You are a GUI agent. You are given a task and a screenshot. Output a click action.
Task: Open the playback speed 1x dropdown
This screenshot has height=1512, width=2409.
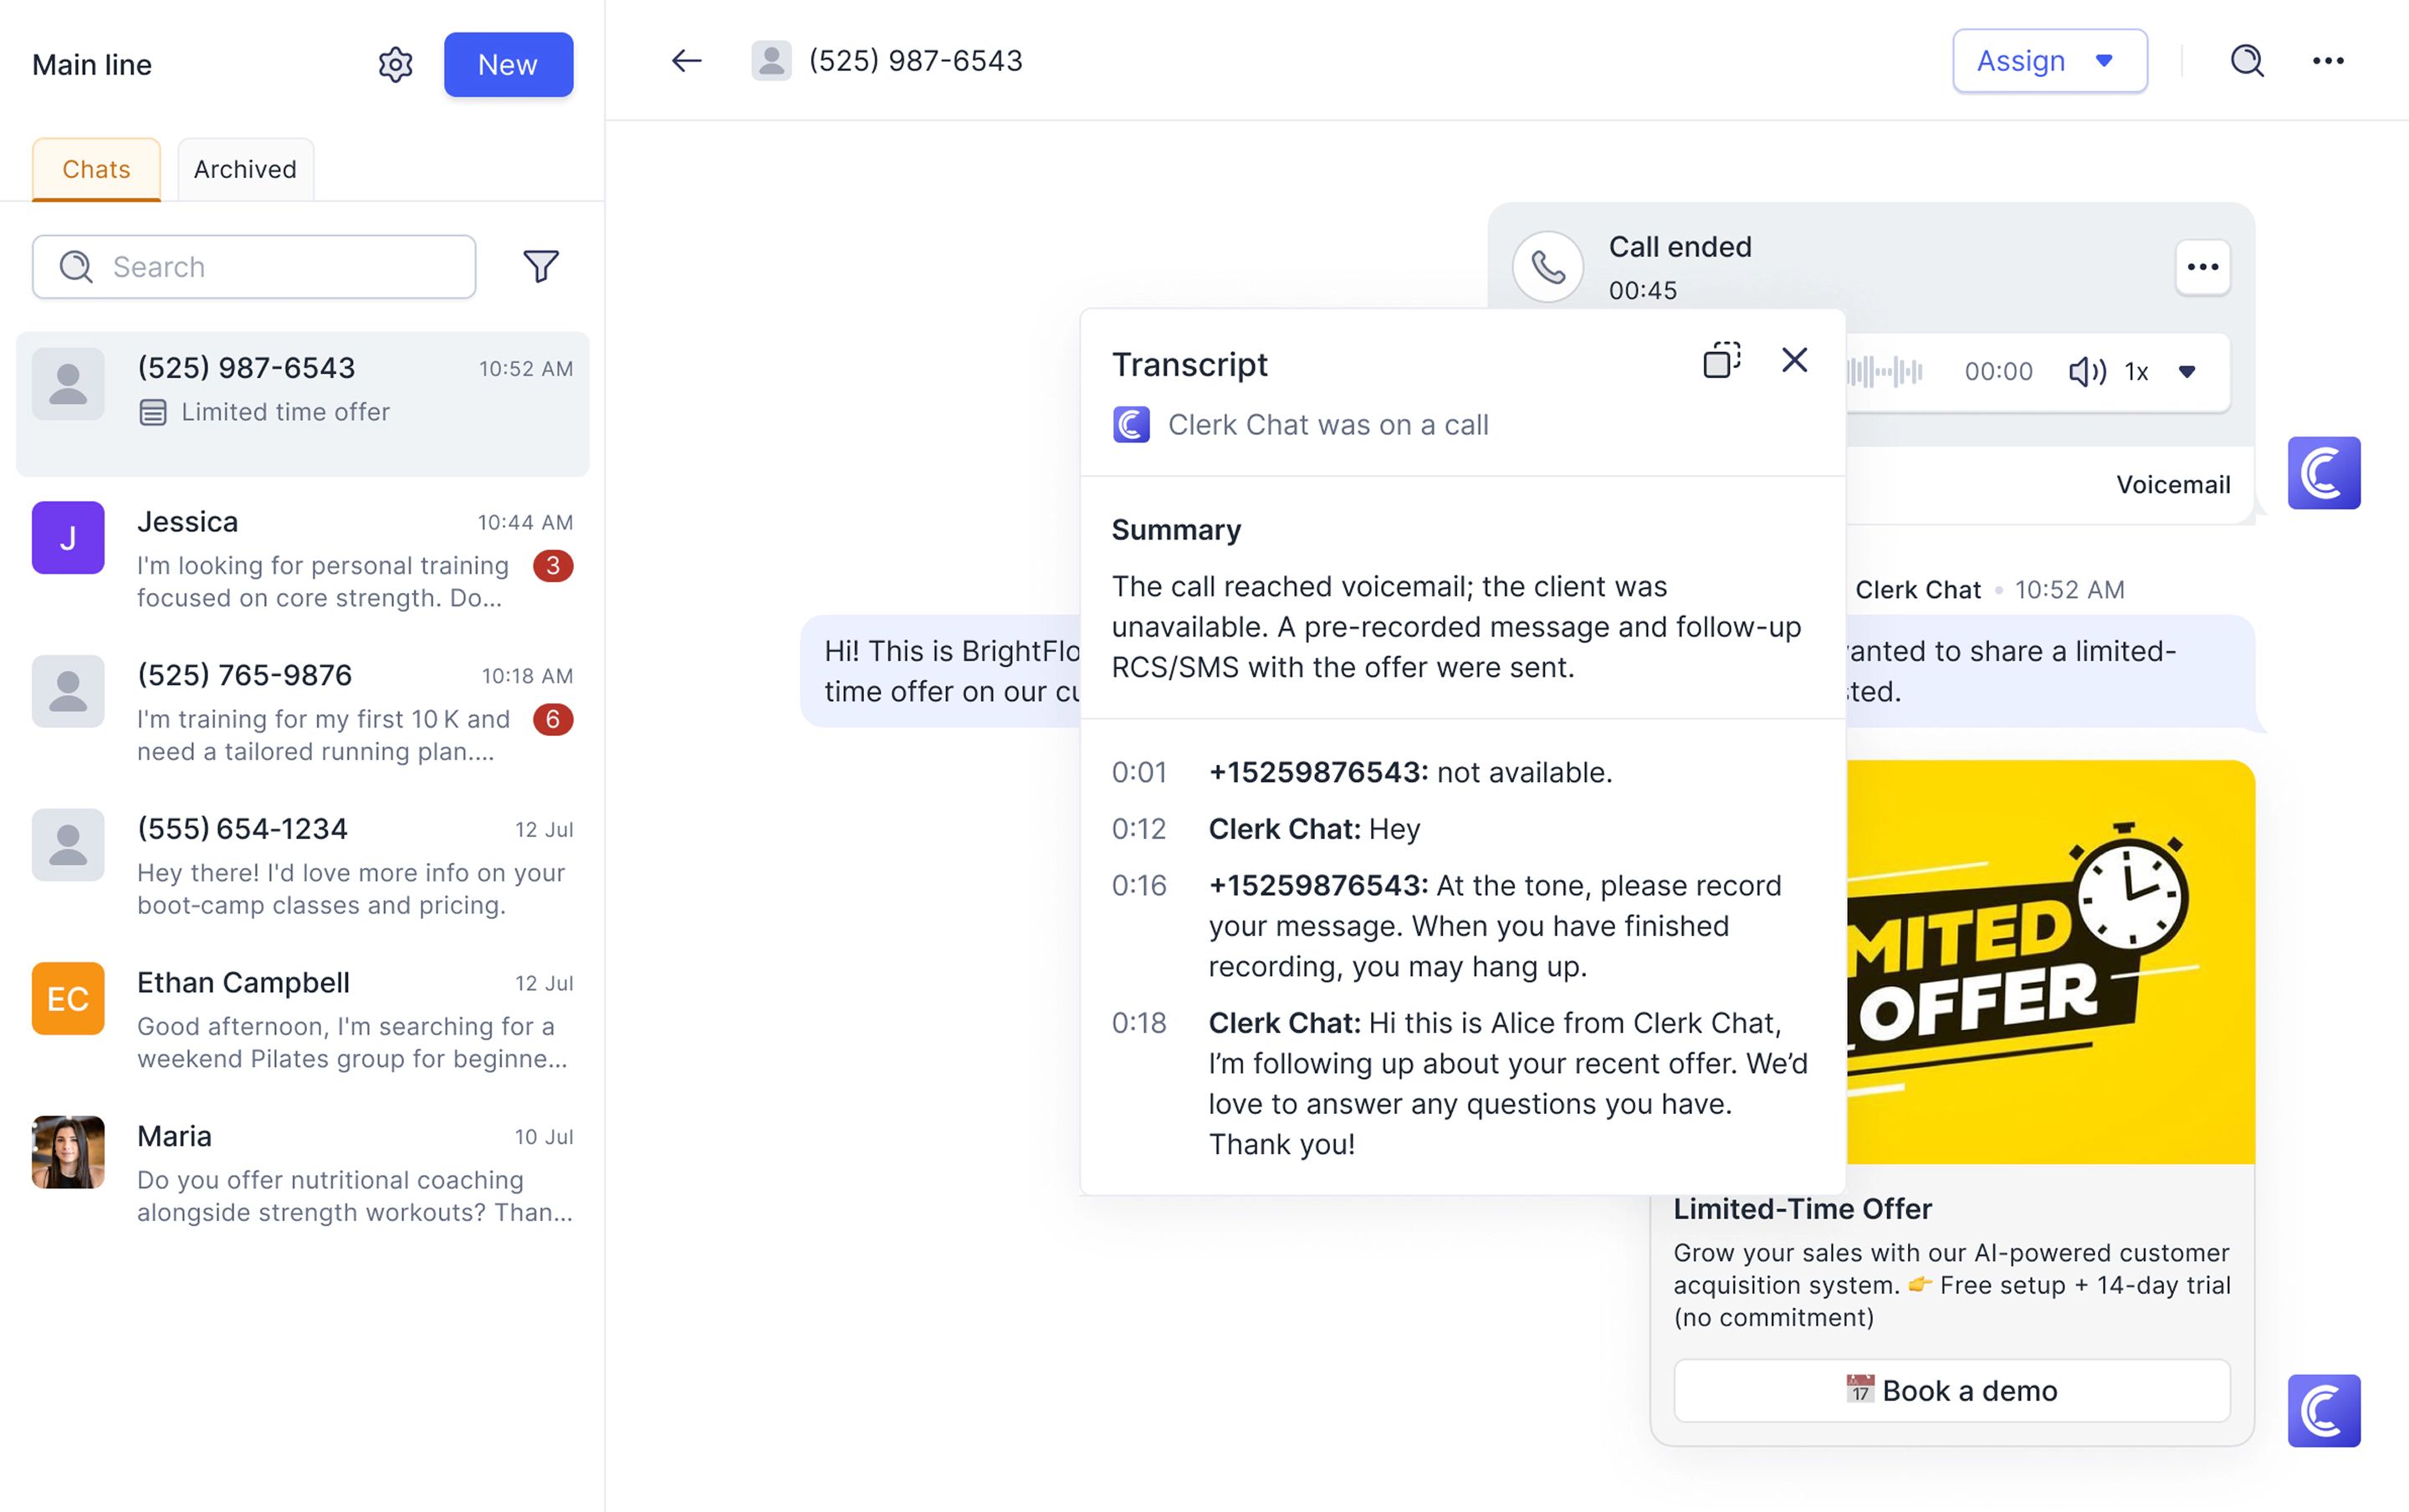coord(2136,371)
